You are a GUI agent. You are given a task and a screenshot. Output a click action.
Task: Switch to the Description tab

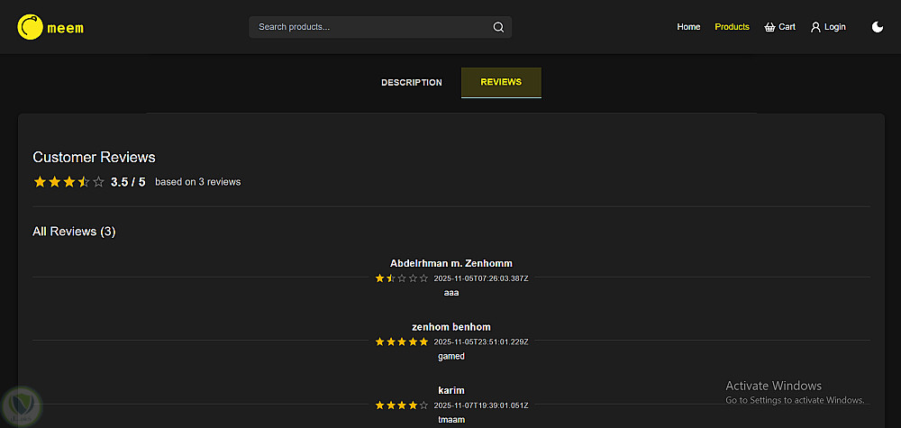[411, 83]
